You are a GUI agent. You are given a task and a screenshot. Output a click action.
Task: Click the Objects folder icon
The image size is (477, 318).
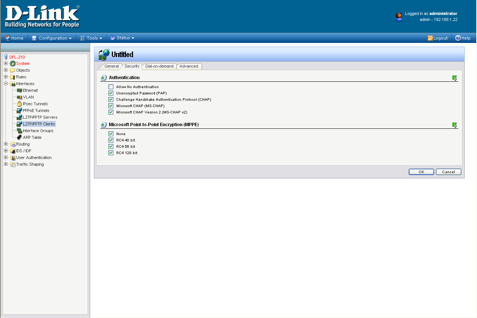(13, 70)
